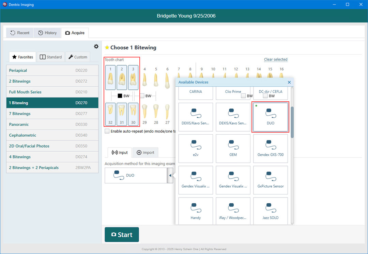Select tooth 31 in tooth chart
This screenshot has width=368, height=254.
(122, 114)
